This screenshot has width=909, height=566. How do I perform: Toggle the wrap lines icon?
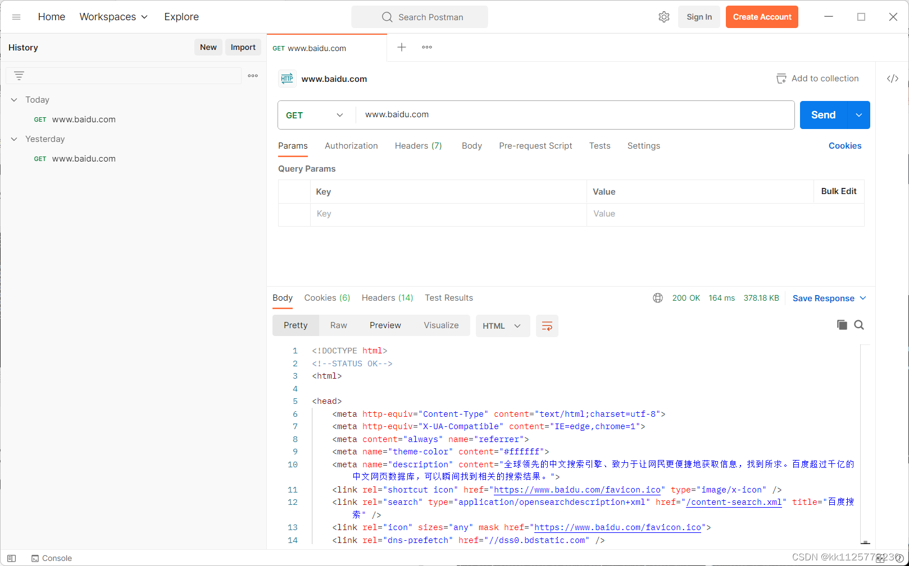(547, 326)
